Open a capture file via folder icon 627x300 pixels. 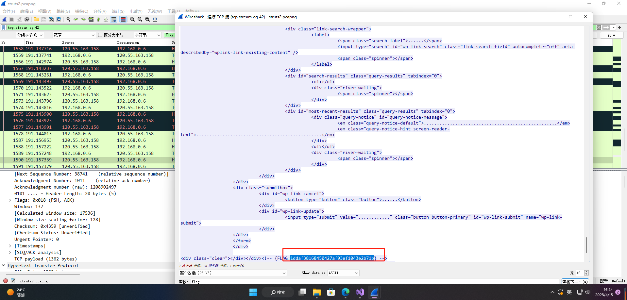pyautogui.click(x=36, y=19)
